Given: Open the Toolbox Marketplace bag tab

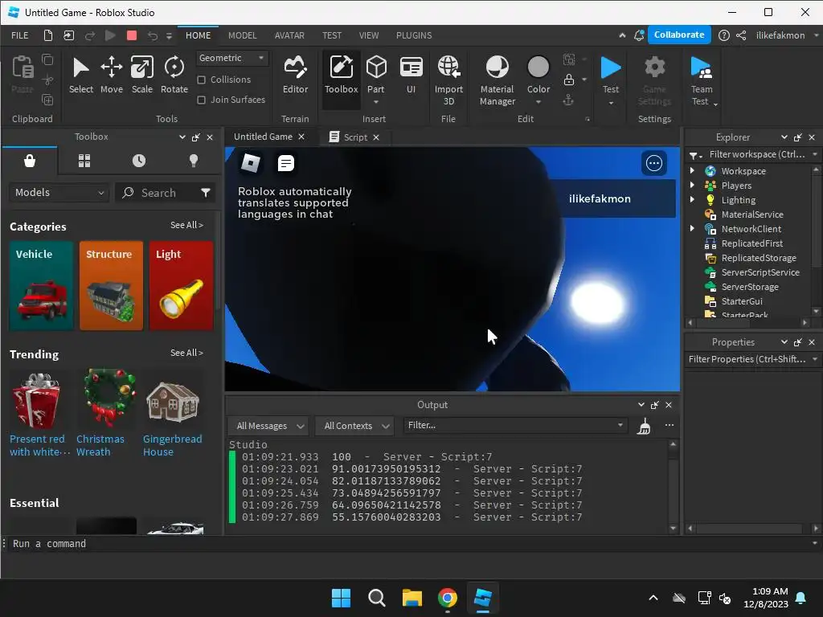Looking at the screenshot, I should tap(30, 161).
